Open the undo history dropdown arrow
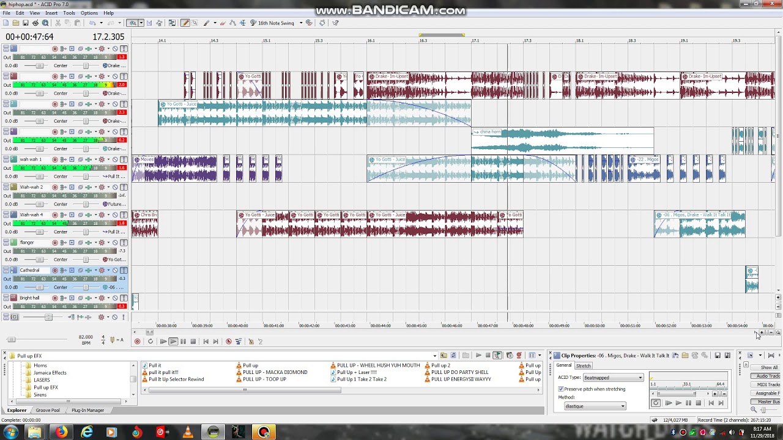The width and height of the screenshot is (783, 440). [x=101, y=23]
